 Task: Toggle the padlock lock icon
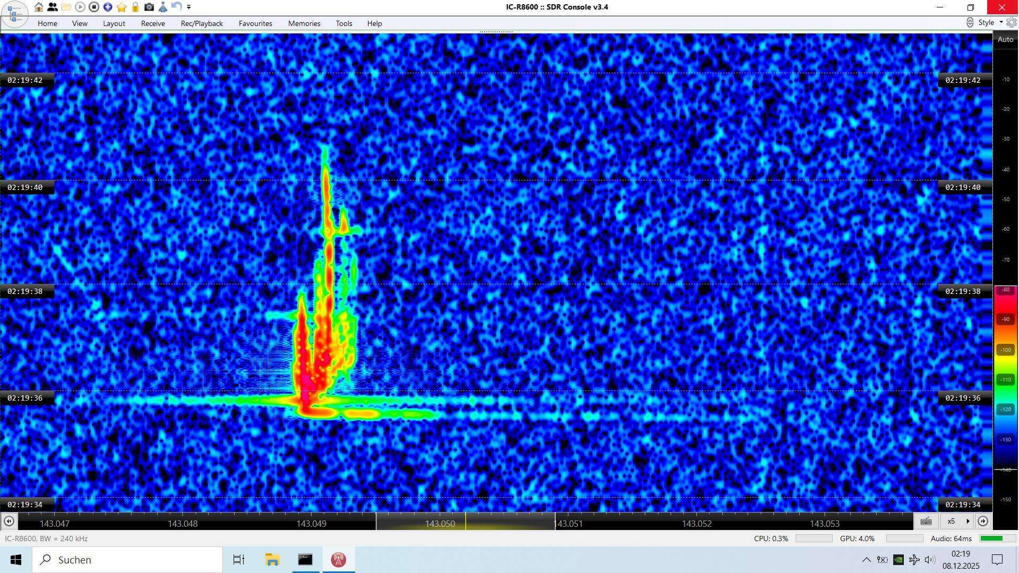(x=135, y=7)
